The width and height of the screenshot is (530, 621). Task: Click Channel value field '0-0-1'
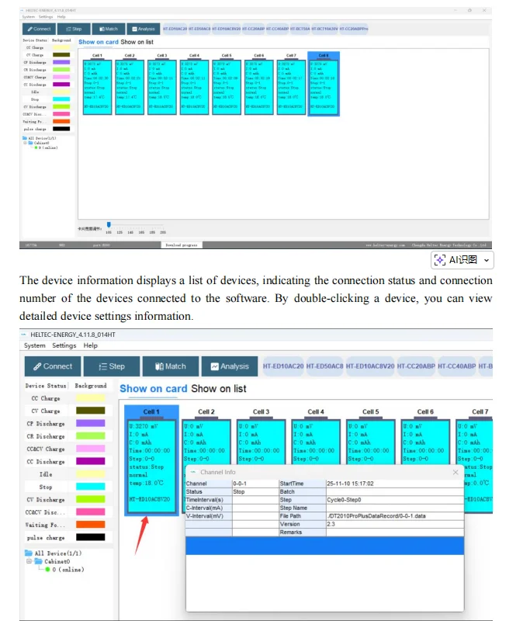coord(256,484)
